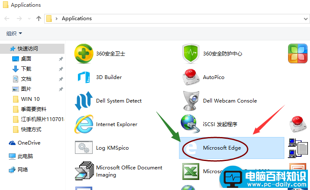Click the iSCSI 发起程序 globe icon
The width and height of the screenshot is (310, 190).
pos(190,124)
